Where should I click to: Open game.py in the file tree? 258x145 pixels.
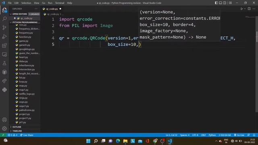23,41
